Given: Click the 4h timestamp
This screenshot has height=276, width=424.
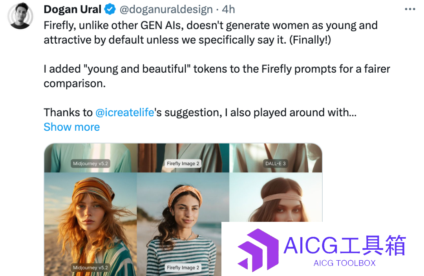Looking at the screenshot, I should (x=228, y=9).
